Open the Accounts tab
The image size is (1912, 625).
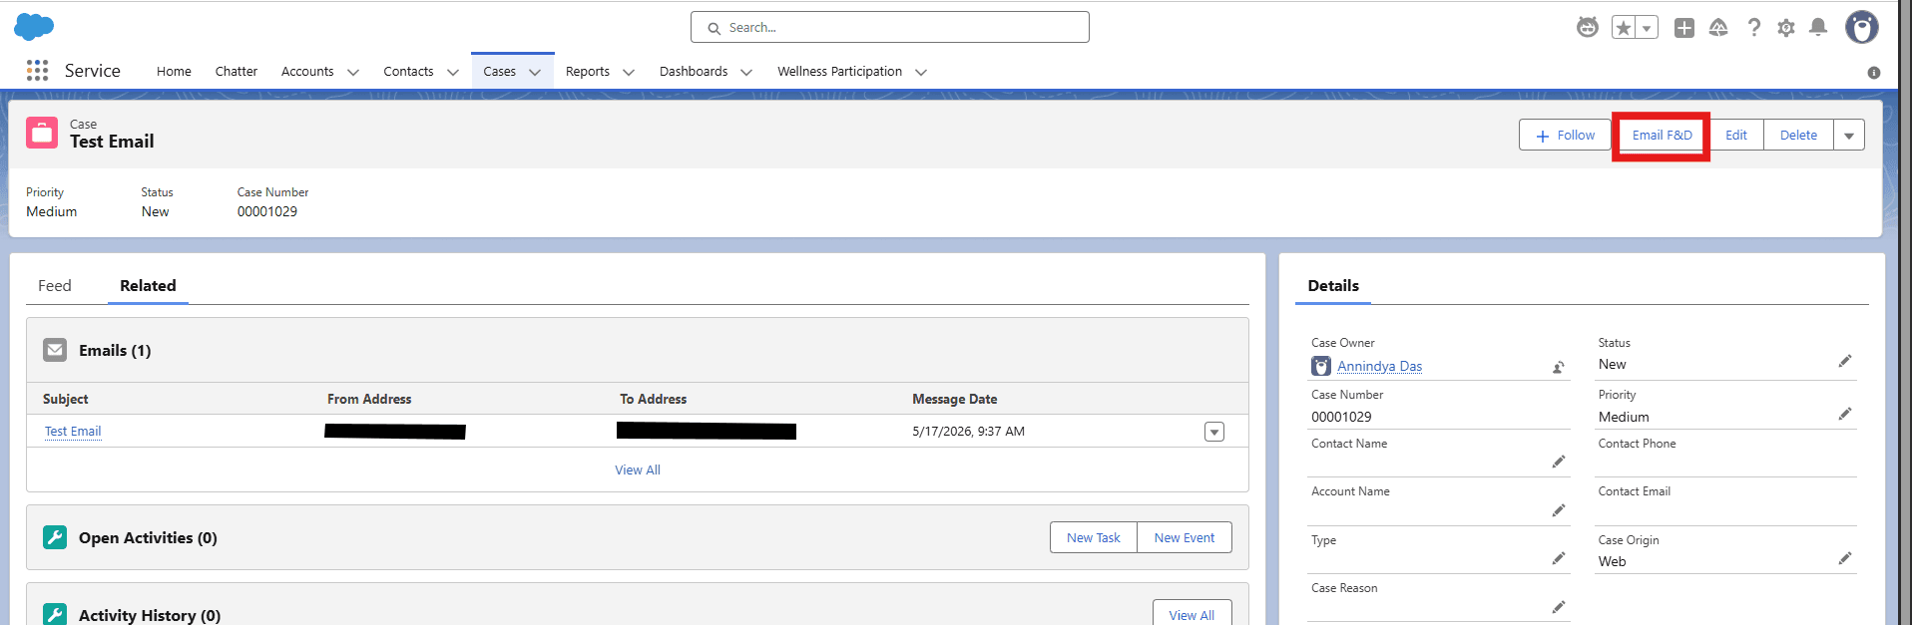(x=307, y=71)
